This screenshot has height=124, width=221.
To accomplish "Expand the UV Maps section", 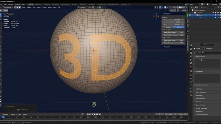I will pyautogui.click(x=199, y=89).
